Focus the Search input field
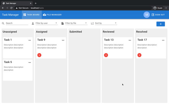This screenshot has height=106, width=169. point(17,23)
